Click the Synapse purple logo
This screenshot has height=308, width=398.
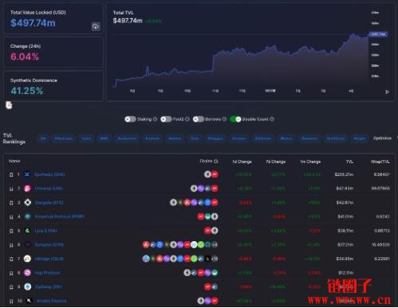coord(27,244)
